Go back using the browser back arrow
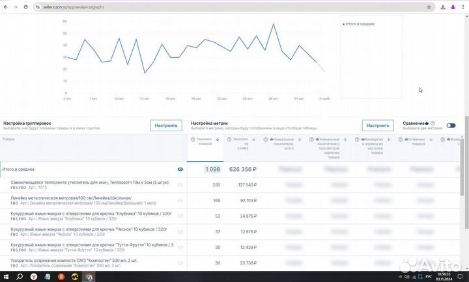469x282 pixels. click(6, 6)
